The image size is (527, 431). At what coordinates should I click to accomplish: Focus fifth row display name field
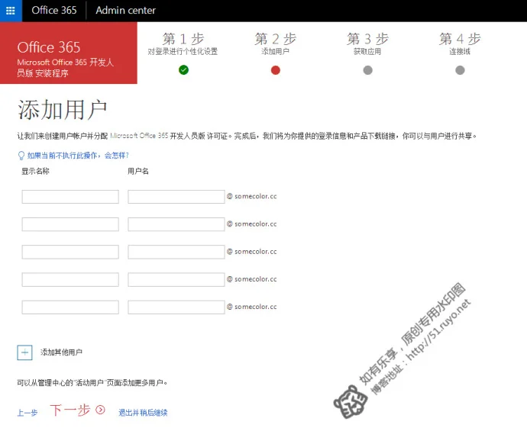(70, 307)
